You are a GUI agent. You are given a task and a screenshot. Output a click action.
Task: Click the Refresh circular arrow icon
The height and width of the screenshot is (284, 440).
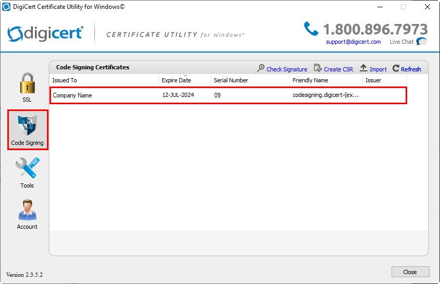(396, 69)
